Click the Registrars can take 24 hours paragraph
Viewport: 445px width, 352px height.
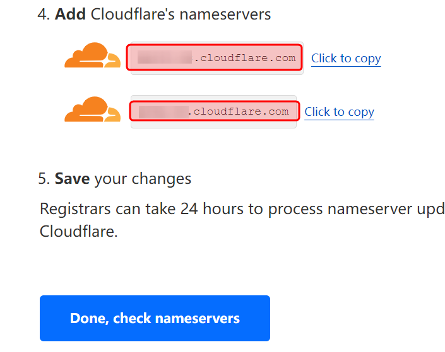242,219
